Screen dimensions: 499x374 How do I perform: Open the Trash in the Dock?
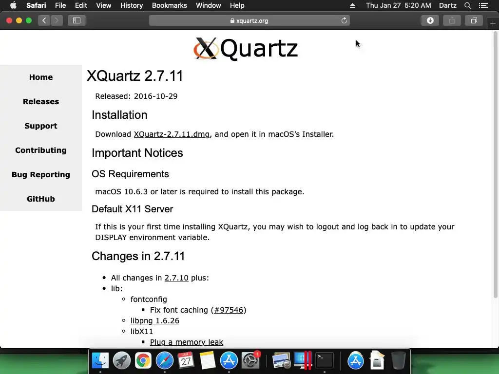[399, 360]
